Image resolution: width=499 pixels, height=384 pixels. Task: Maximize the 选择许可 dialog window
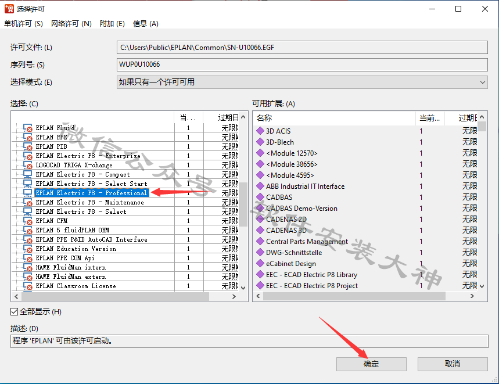[458, 9]
